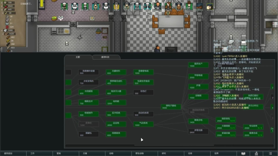Select the 多管武器 research node
This screenshot has width=278, height=156.
[198, 131]
